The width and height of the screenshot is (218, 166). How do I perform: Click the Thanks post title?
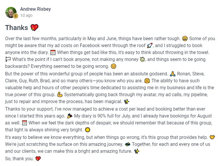pyautogui.click(x=17, y=27)
